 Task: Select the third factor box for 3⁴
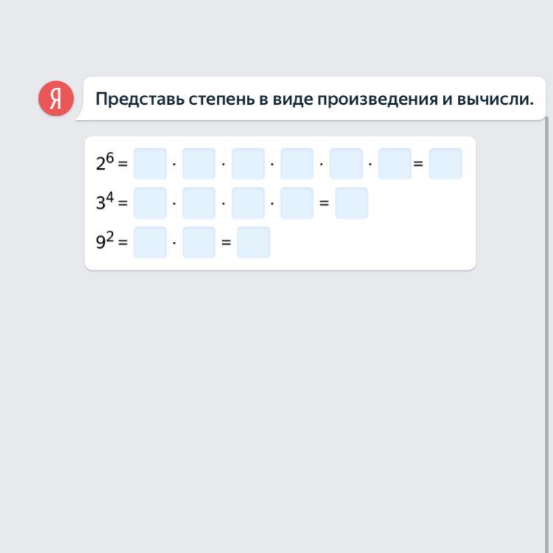coord(248,204)
